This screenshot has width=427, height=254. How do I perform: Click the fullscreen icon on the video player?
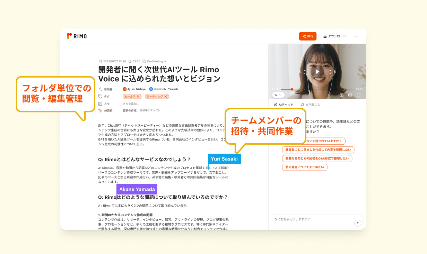coord(358,95)
